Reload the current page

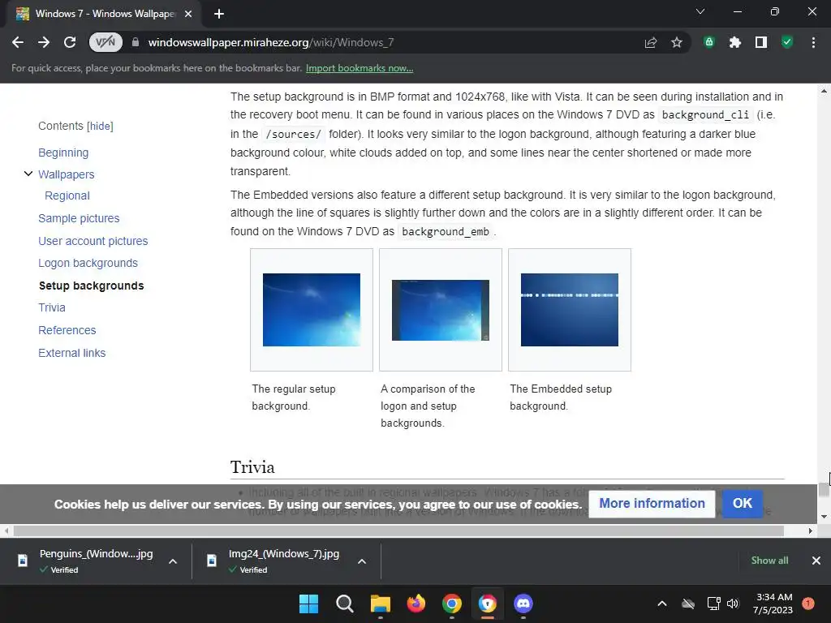click(70, 42)
